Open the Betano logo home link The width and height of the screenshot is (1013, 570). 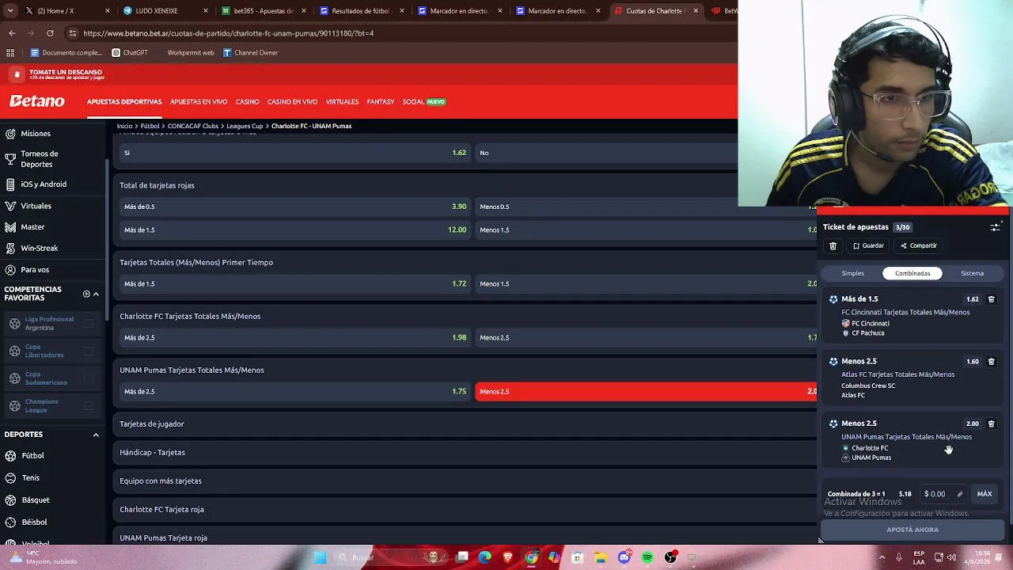tap(37, 101)
